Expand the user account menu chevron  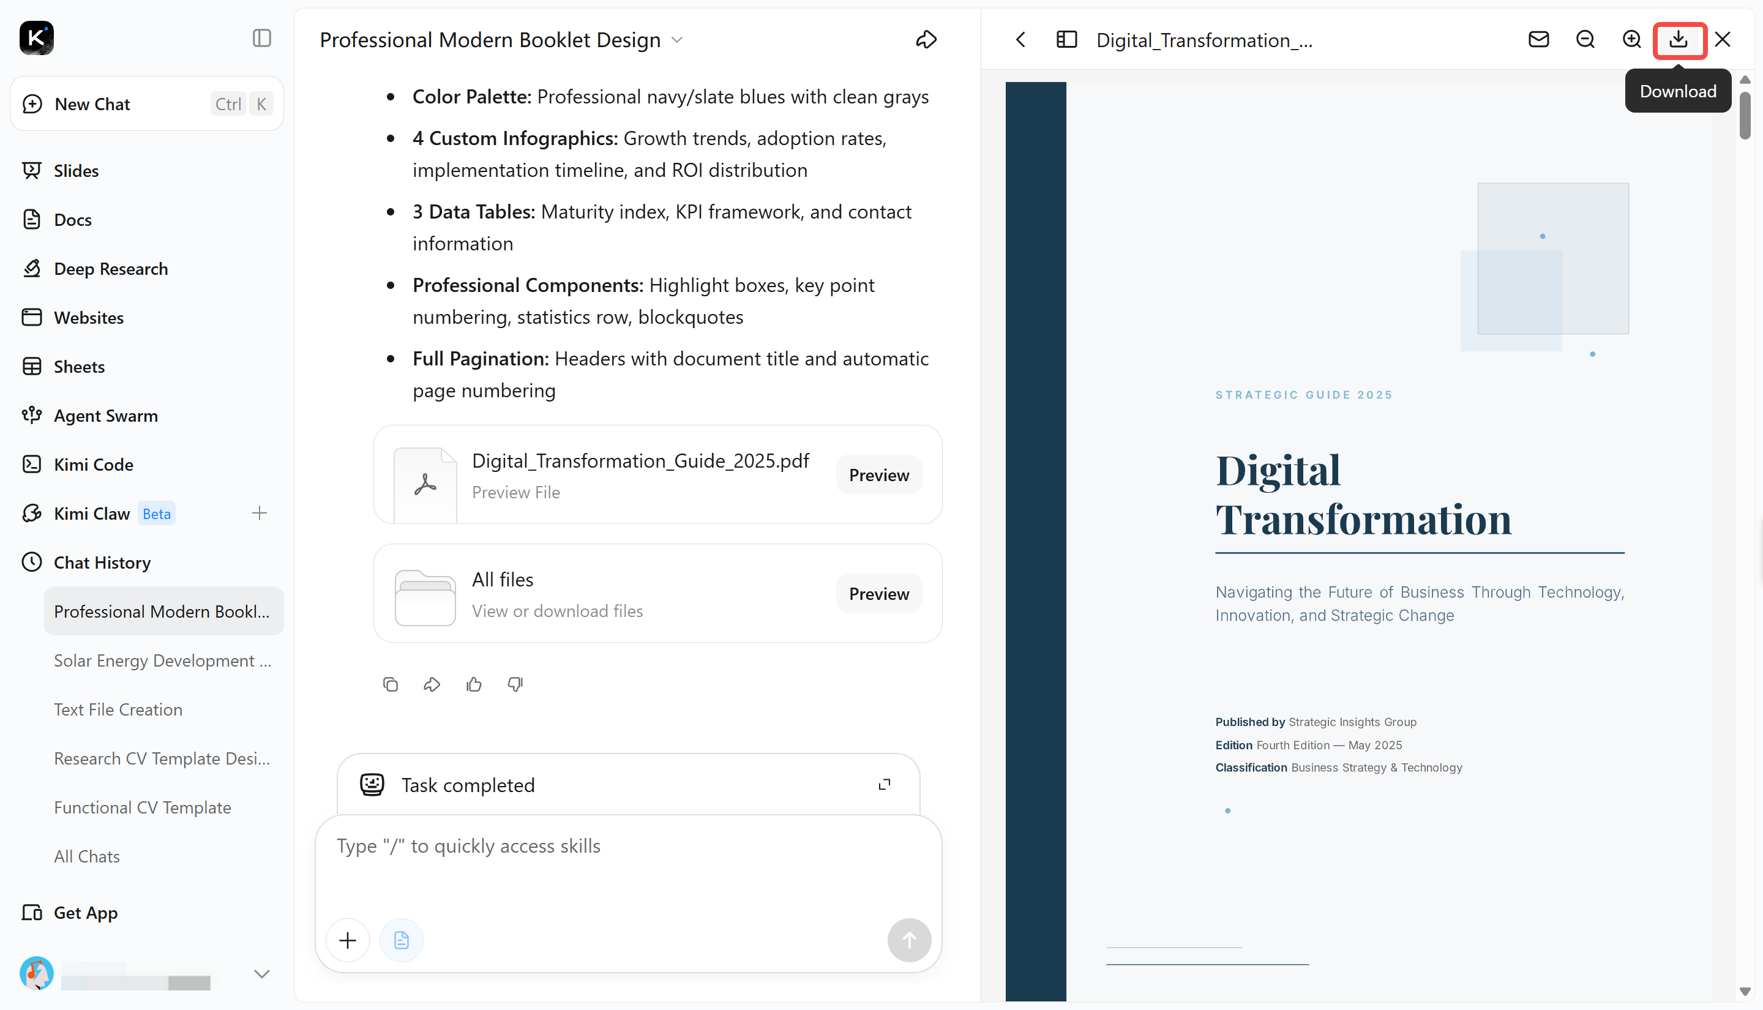[261, 973]
